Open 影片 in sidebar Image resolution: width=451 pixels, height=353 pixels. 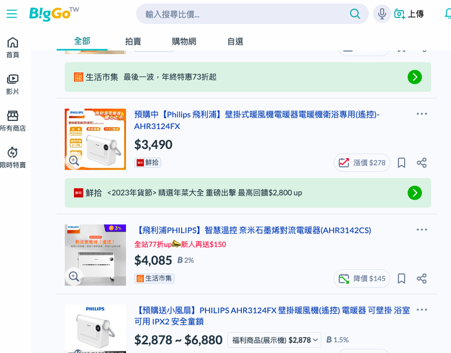(13, 84)
